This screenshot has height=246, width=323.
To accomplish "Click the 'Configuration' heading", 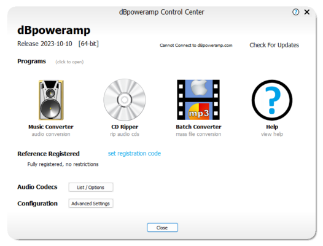I will tap(37, 204).
